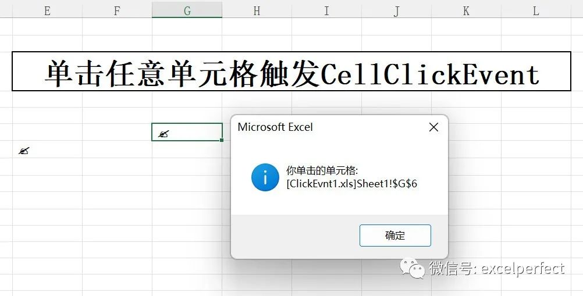Click the Microsoft Excel dialog title

275,127
